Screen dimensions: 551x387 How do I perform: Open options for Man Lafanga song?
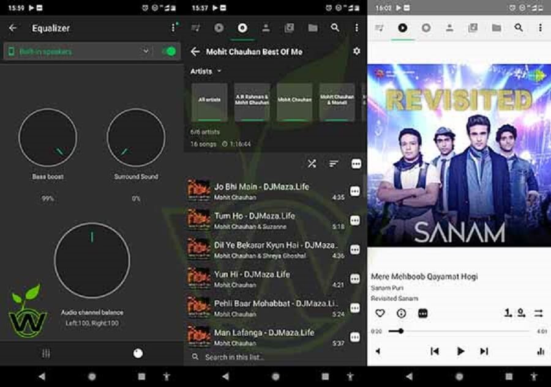tap(355, 337)
